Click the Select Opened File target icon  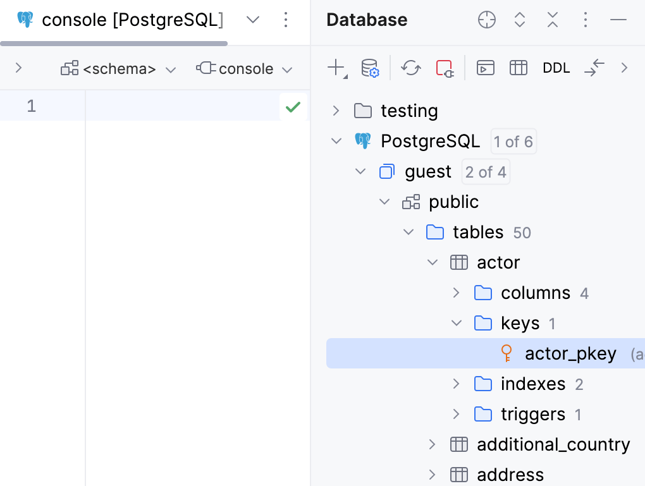(486, 20)
